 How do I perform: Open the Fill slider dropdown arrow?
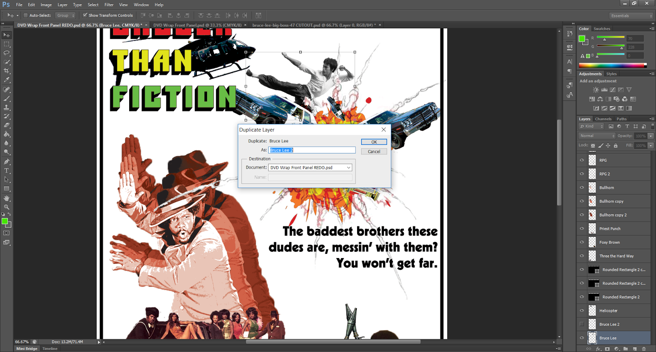tap(651, 145)
